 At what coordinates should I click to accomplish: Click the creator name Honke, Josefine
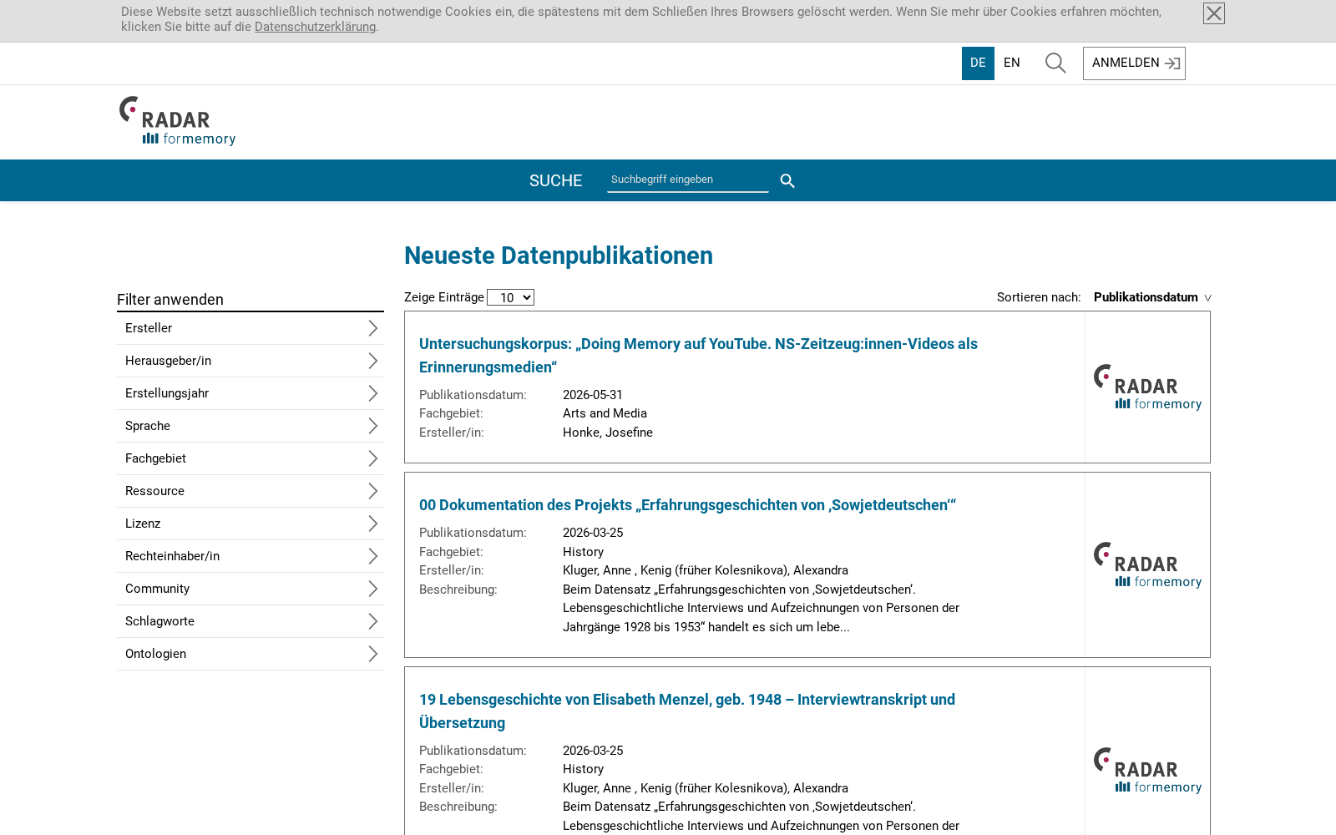click(608, 433)
